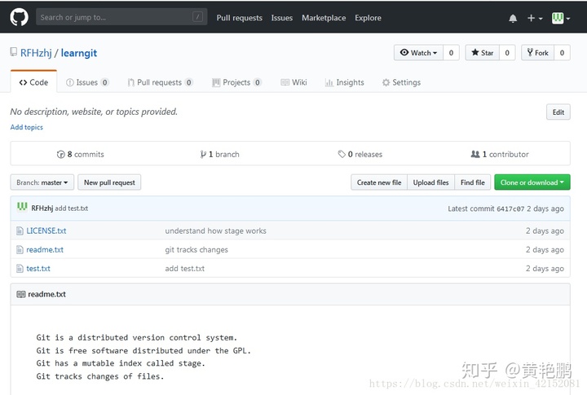The image size is (587, 395).
Task: Open the latest commit message add test.txt
Action: (72, 208)
